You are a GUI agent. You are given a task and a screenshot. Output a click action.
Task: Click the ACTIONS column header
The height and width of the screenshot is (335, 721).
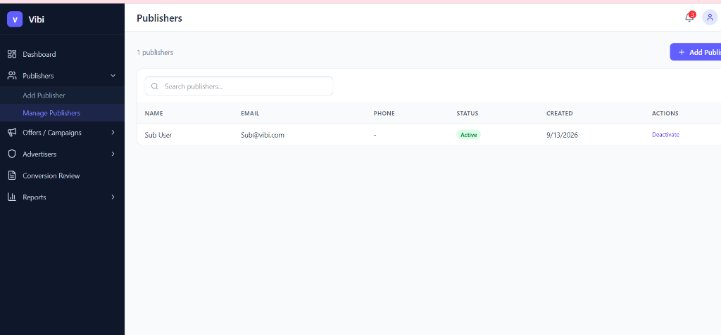pyautogui.click(x=665, y=113)
